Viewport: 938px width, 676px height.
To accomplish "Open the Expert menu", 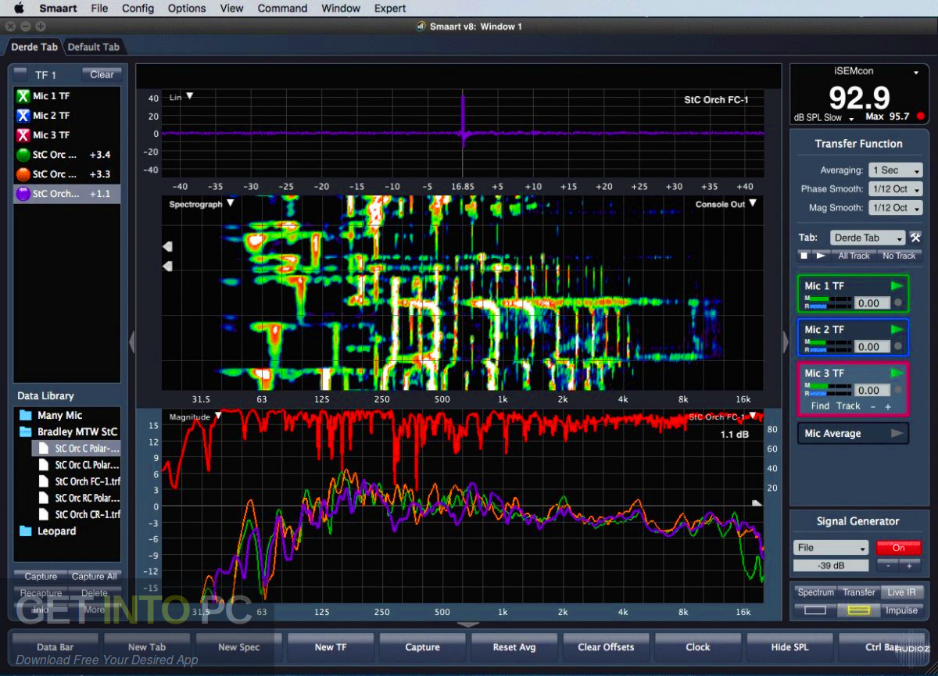I will coord(389,9).
